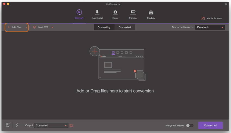Click the 'Output:' label
Screen dimensions: 231x133
pos(29,125)
